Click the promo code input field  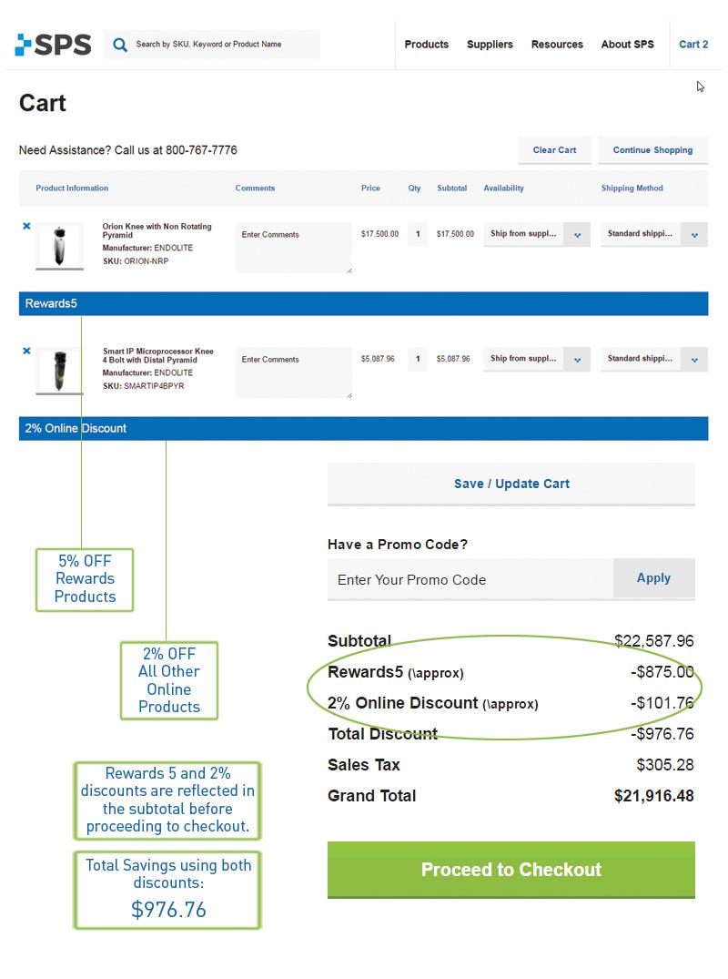pyautogui.click(x=470, y=579)
